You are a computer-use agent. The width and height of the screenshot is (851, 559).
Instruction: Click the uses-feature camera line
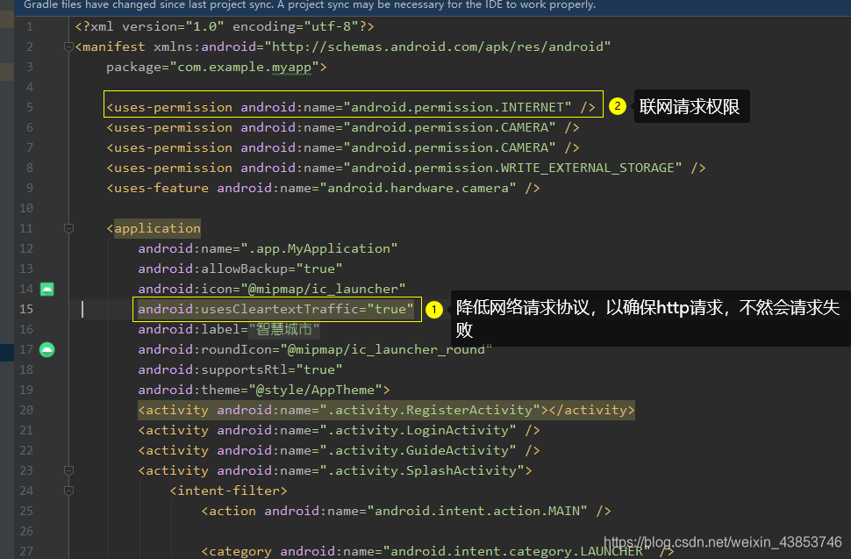coord(324,188)
